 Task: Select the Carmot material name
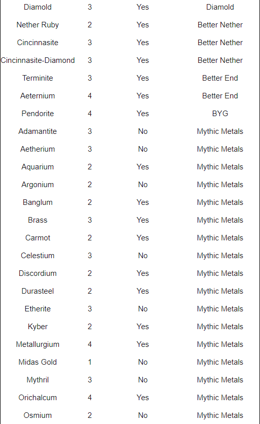[38, 238]
